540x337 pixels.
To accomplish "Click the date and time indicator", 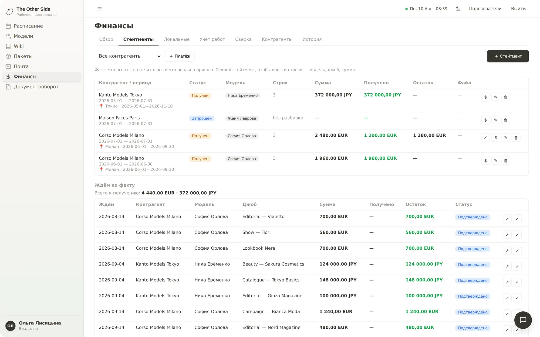I will pyautogui.click(x=426, y=9).
